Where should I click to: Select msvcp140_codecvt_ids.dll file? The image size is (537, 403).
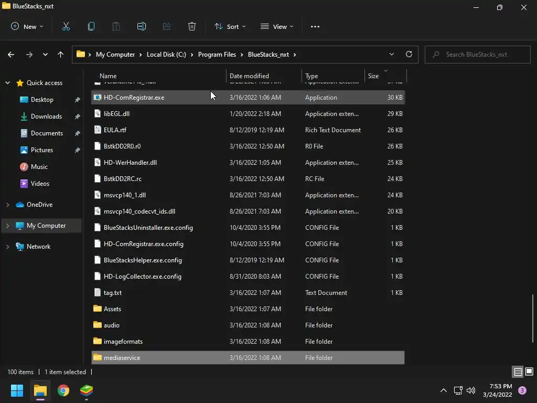click(248, 211)
